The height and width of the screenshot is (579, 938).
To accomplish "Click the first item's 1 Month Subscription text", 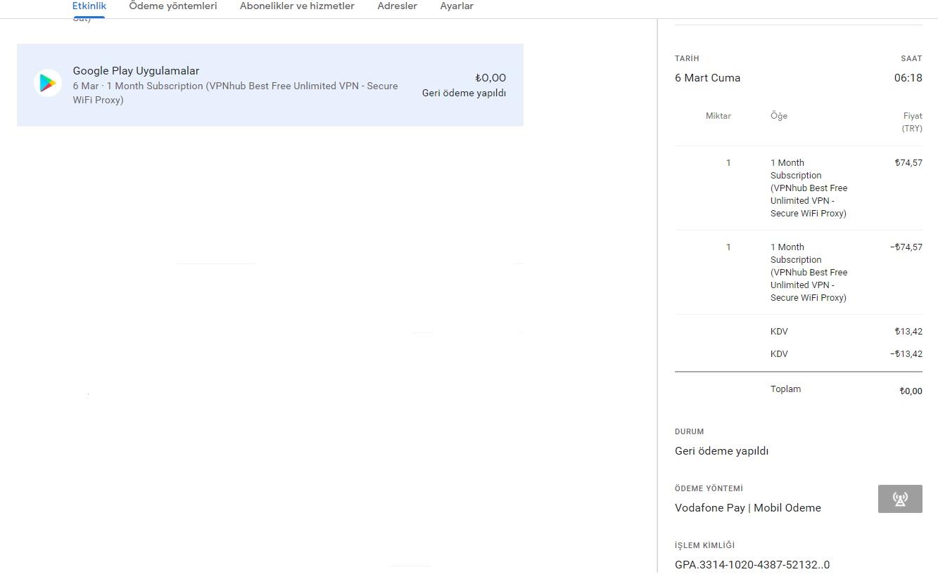I will pos(809,188).
